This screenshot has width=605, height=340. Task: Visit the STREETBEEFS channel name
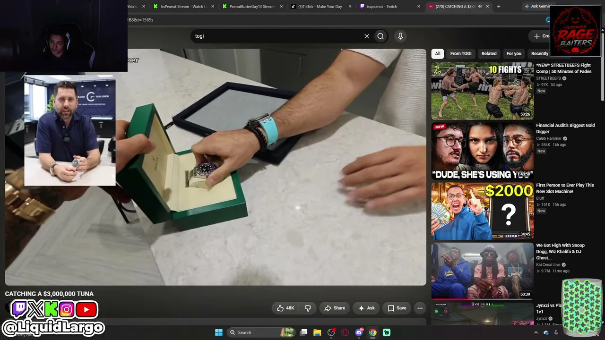tap(548, 78)
